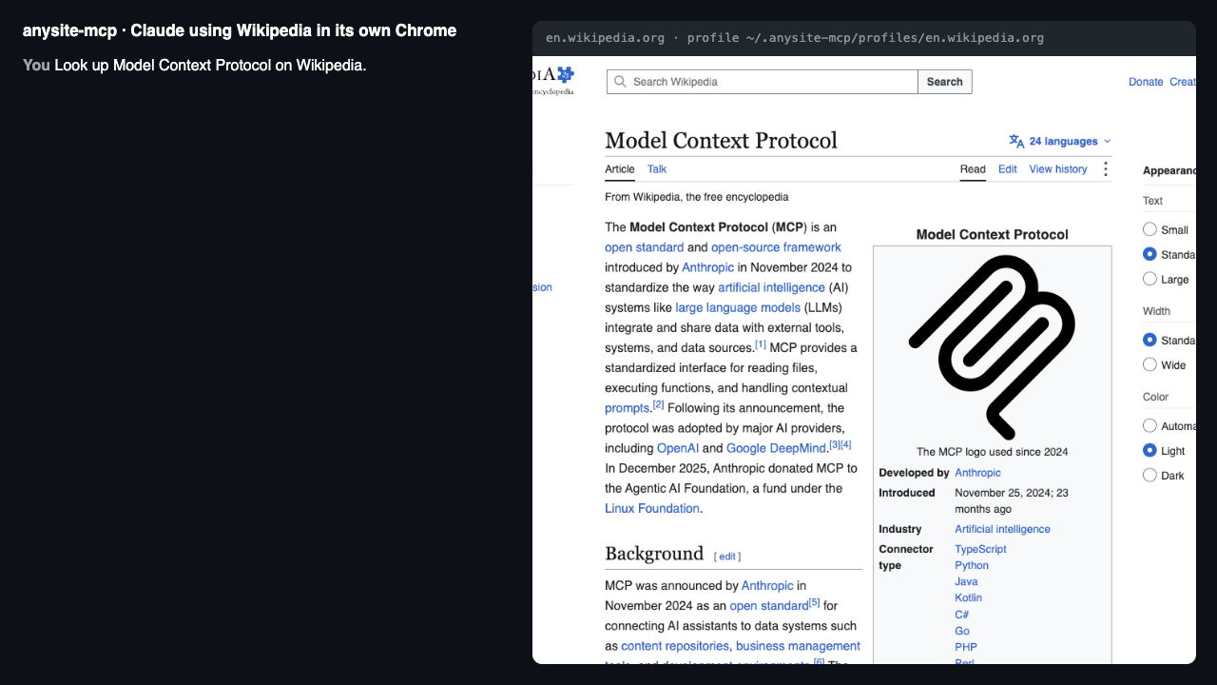
Task: Click the Python link in infobox
Action: (x=972, y=565)
